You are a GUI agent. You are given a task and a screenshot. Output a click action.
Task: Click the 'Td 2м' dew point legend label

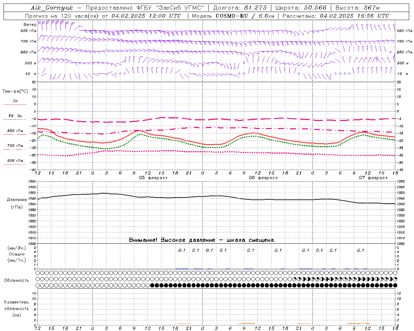[15, 116]
